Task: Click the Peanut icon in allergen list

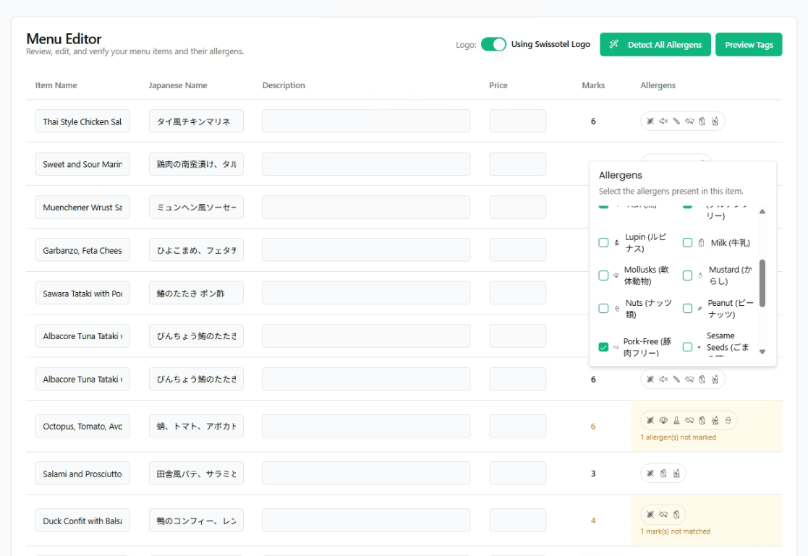Action: 699,309
